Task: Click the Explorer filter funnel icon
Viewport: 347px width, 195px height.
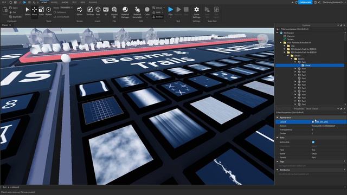Action: coord(278,29)
